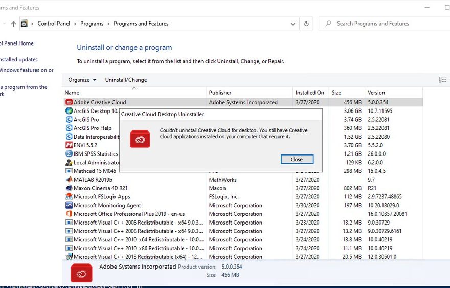450x288 pixels.
Task: Click the Visual C++ 2008 icon dated 3/23/2020
Action: click(69, 223)
